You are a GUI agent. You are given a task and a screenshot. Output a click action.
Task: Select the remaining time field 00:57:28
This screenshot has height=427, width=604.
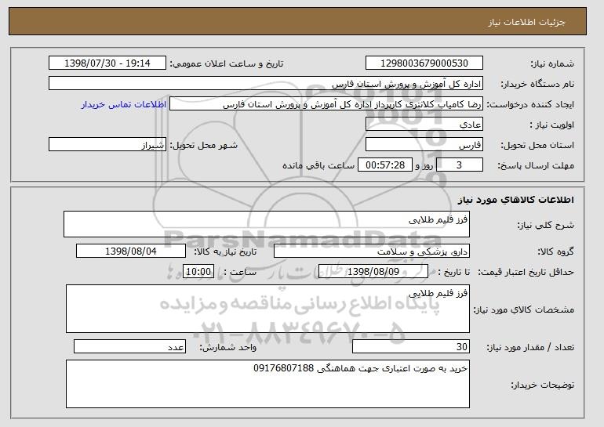(x=385, y=165)
